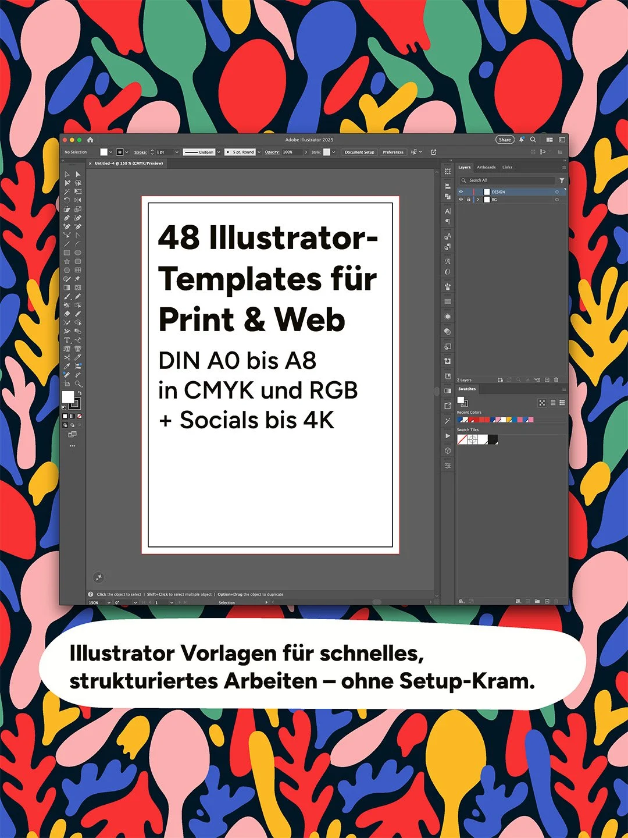
Task: Select the Reflect tool
Action: [78, 200]
